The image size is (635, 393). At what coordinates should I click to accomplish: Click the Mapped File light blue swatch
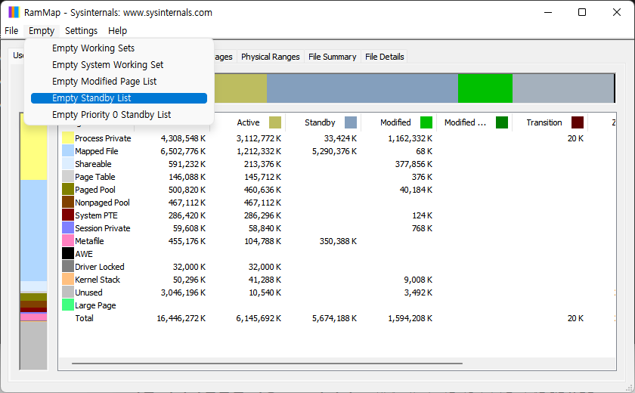click(x=67, y=151)
